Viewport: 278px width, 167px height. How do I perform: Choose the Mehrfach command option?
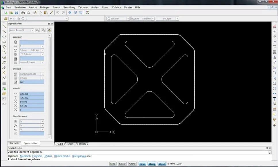coord(25,156)
